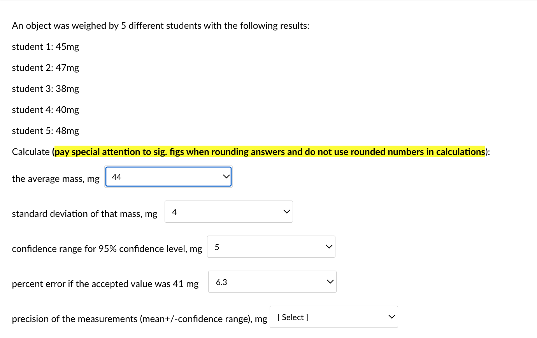Viewport: 537px width, 338px height.
Task: Click the chevron arrow on the average mass dropdown
Action: click(226, 177)
